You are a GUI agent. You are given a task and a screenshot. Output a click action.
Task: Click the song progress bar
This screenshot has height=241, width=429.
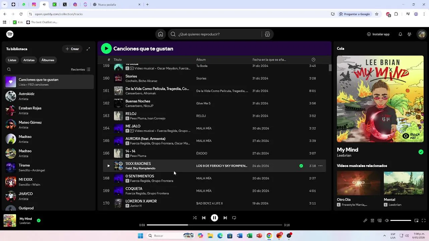[x=214, y=225]
